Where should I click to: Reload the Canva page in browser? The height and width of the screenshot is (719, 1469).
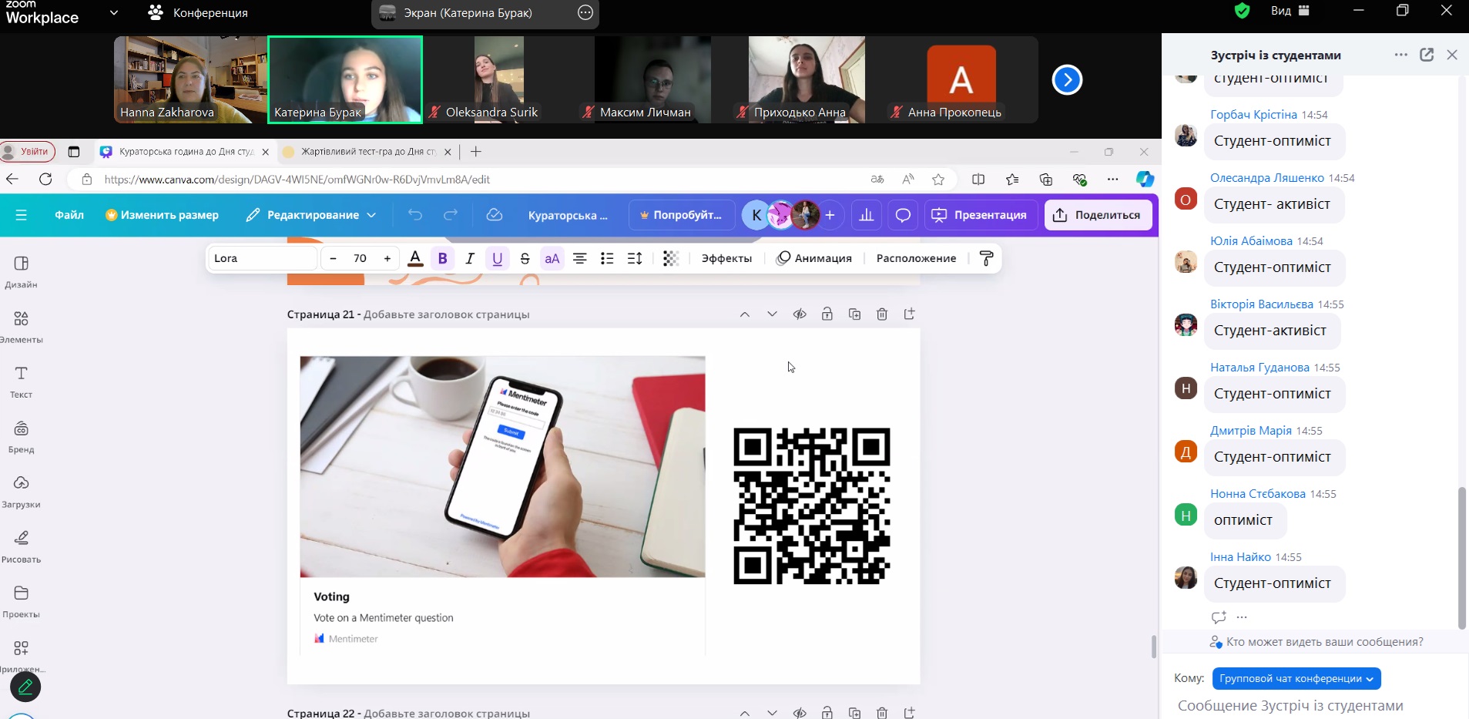click(45, 180)
